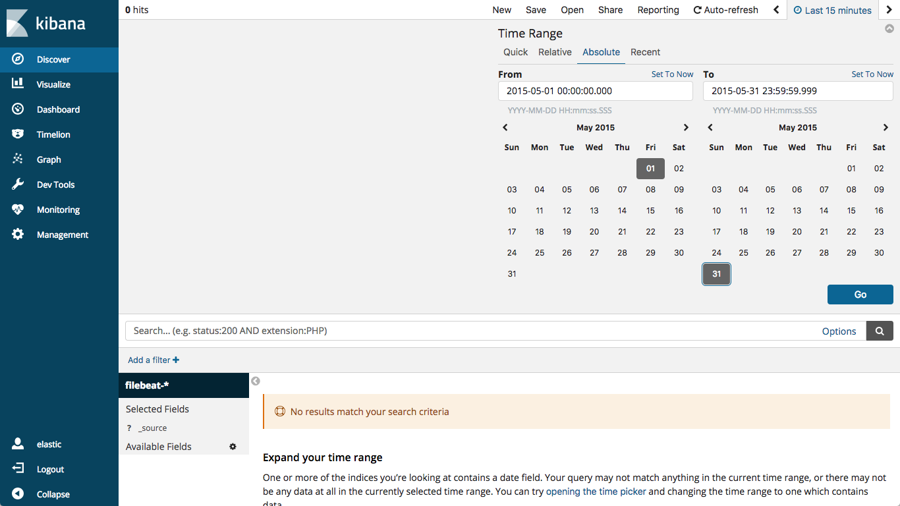Click the Options link in search bar
Viewport: 900px width, 506px height.
839,331
